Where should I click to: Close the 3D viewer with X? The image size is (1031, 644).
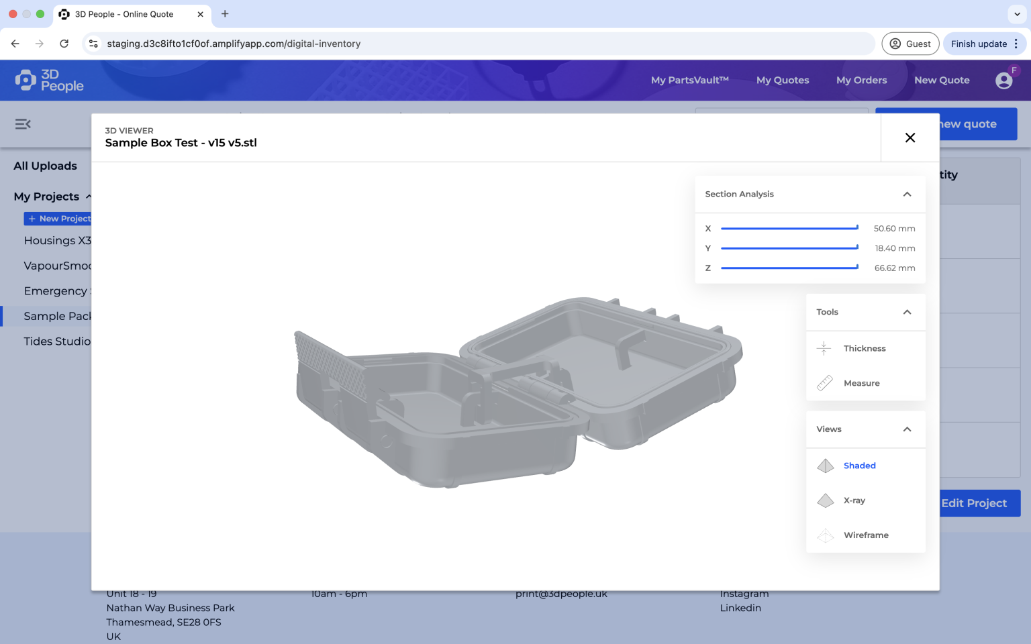coord(910,138)
